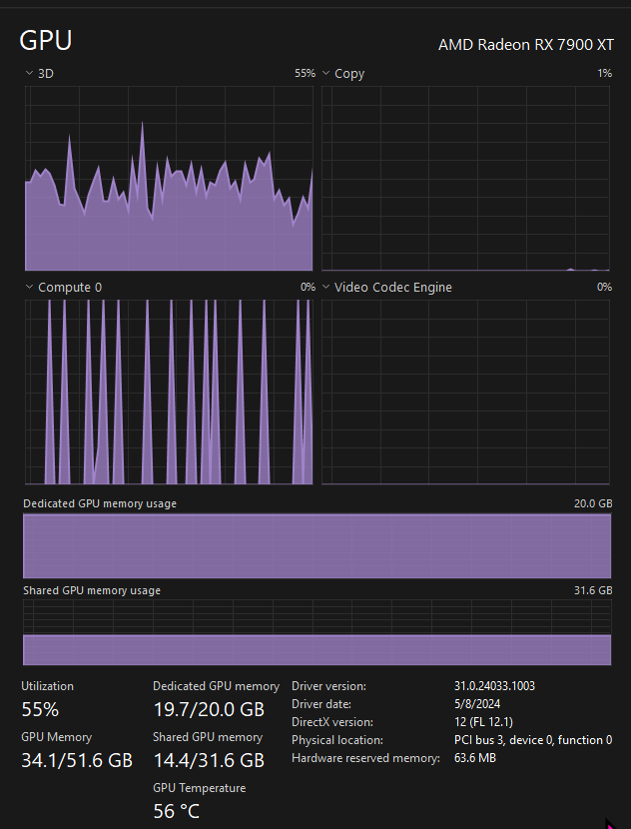Click the Dedicated GPU memory usage bar
Screen dimensions: 631x829
[317, 545]
